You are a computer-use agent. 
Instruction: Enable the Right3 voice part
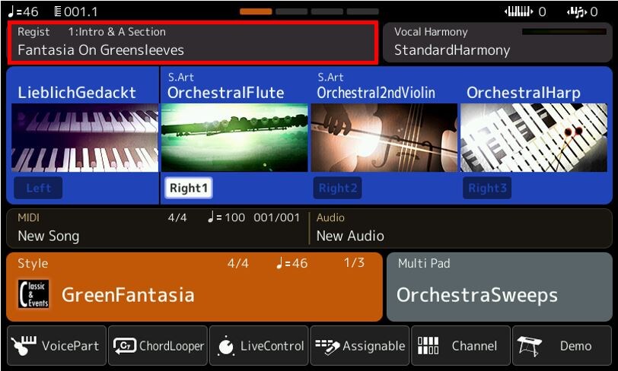coord(488,188)
